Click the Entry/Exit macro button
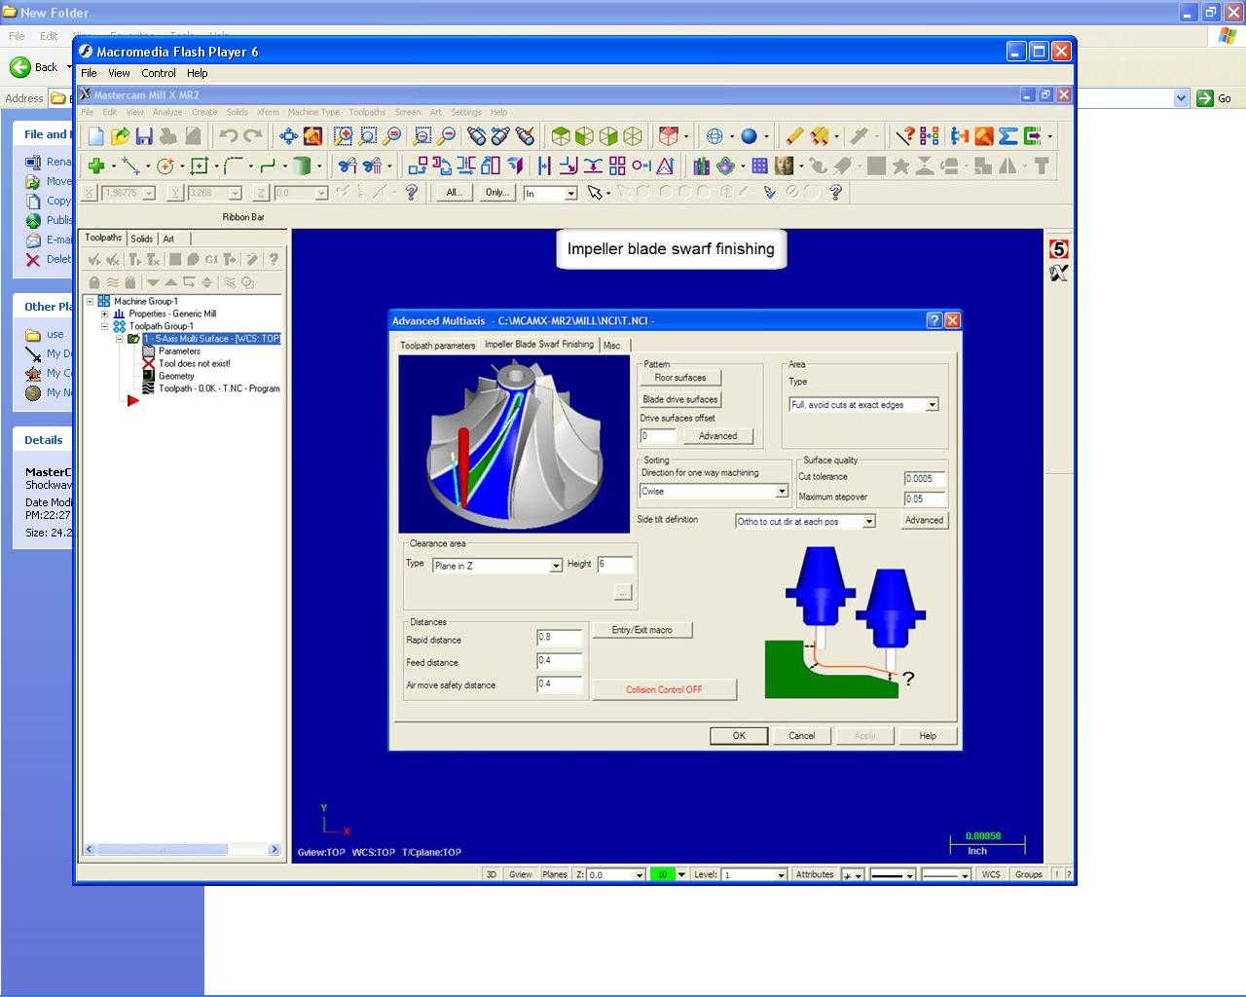This screenshot has height=997, width=1246. (x=642, y=630)
